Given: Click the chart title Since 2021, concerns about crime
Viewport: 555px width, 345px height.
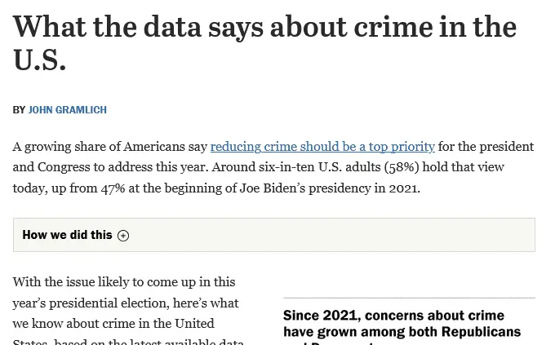Looking at the screenshot, I should 393,316.
